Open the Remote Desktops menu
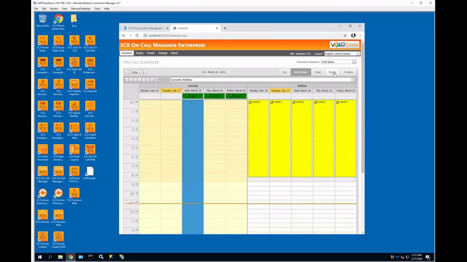 pyautogui.click(x=81, y=9)
